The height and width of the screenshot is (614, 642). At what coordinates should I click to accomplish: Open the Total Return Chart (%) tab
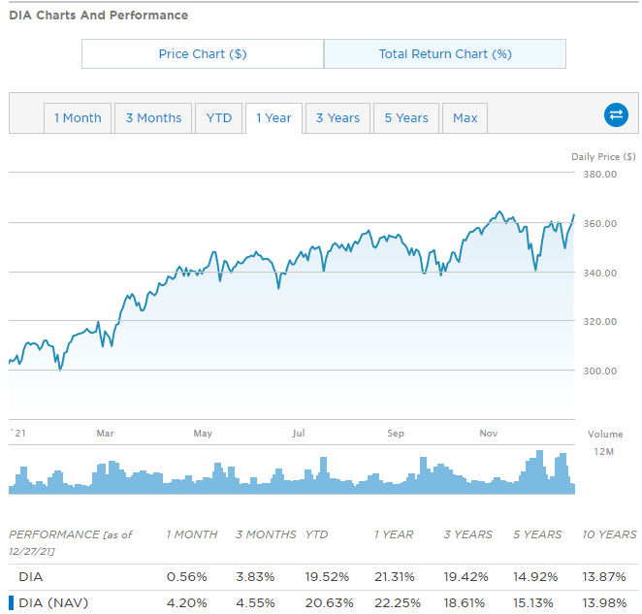445,54
